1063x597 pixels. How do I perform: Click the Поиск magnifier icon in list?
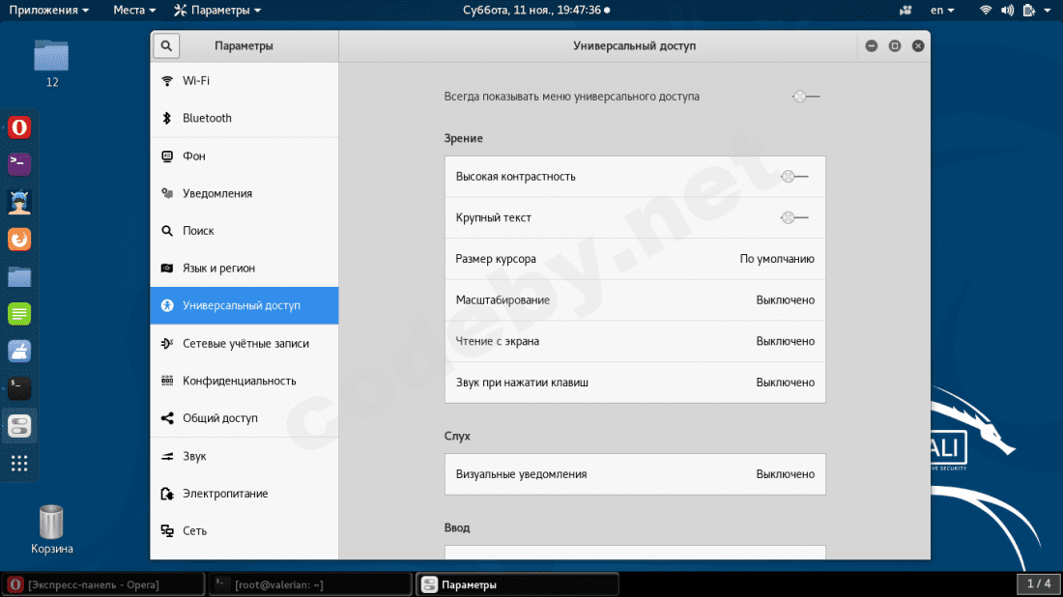(167, 231)
